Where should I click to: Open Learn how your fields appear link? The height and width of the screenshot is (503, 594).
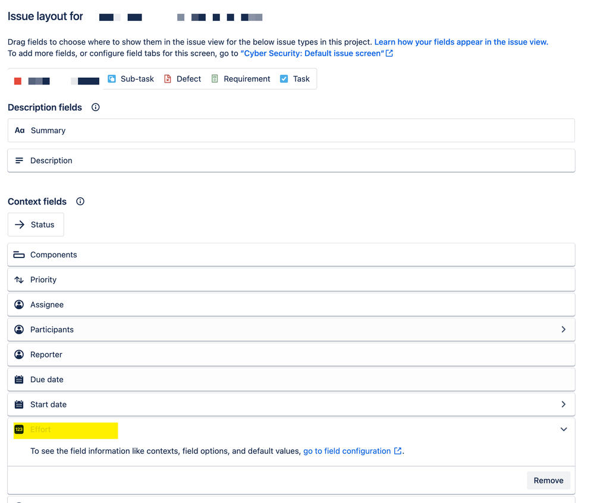pyautogui.click(x=461, y=42)
